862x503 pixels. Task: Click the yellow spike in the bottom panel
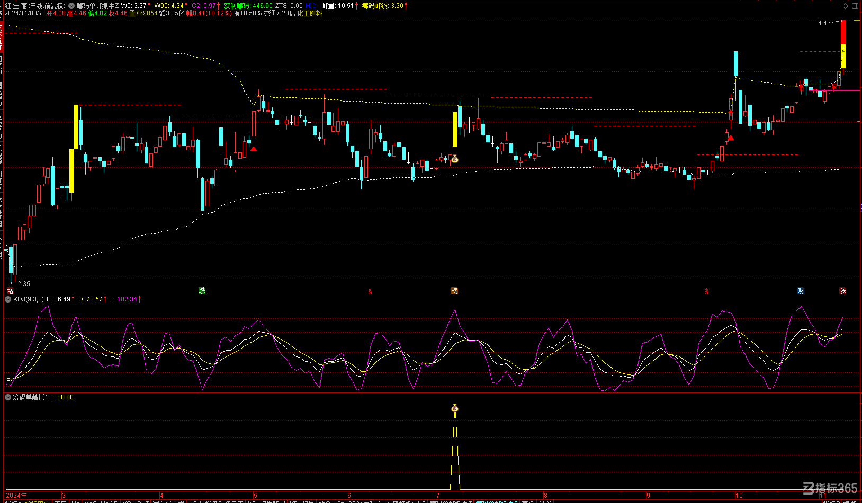point(454,451)
